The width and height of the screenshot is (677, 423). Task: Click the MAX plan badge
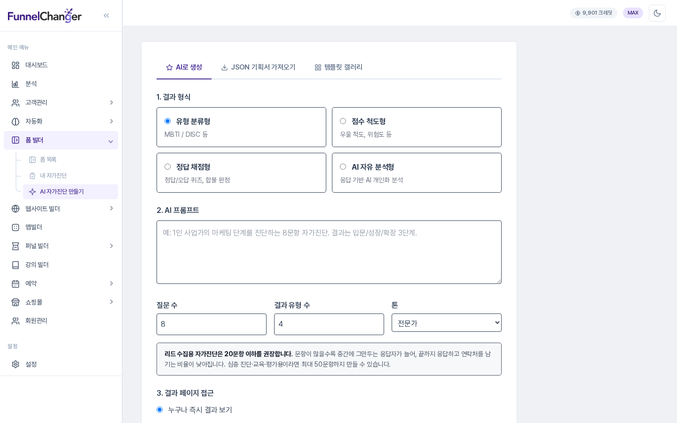click(x=633, y=13)
